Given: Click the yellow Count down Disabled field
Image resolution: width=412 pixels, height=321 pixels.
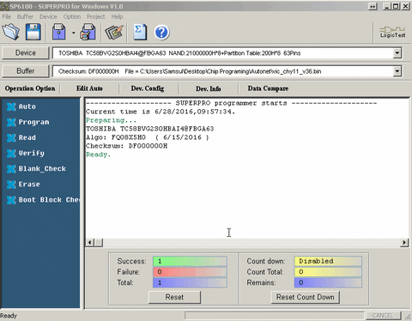Looking at the screenshot, I should (x=328, y=261).
